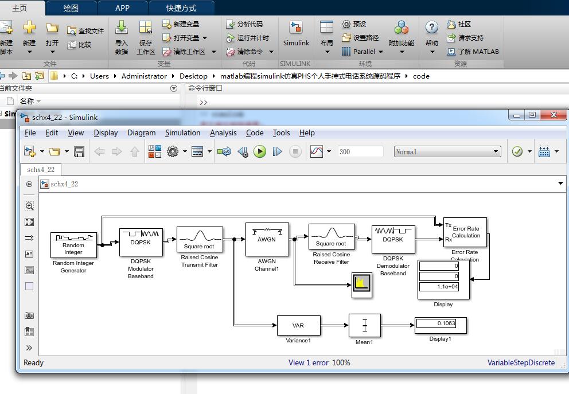The height and width of the screenshot is (394, 569).
Task: Click the Screenshot camera icon in palette
Action: click(x=29, y=315)
